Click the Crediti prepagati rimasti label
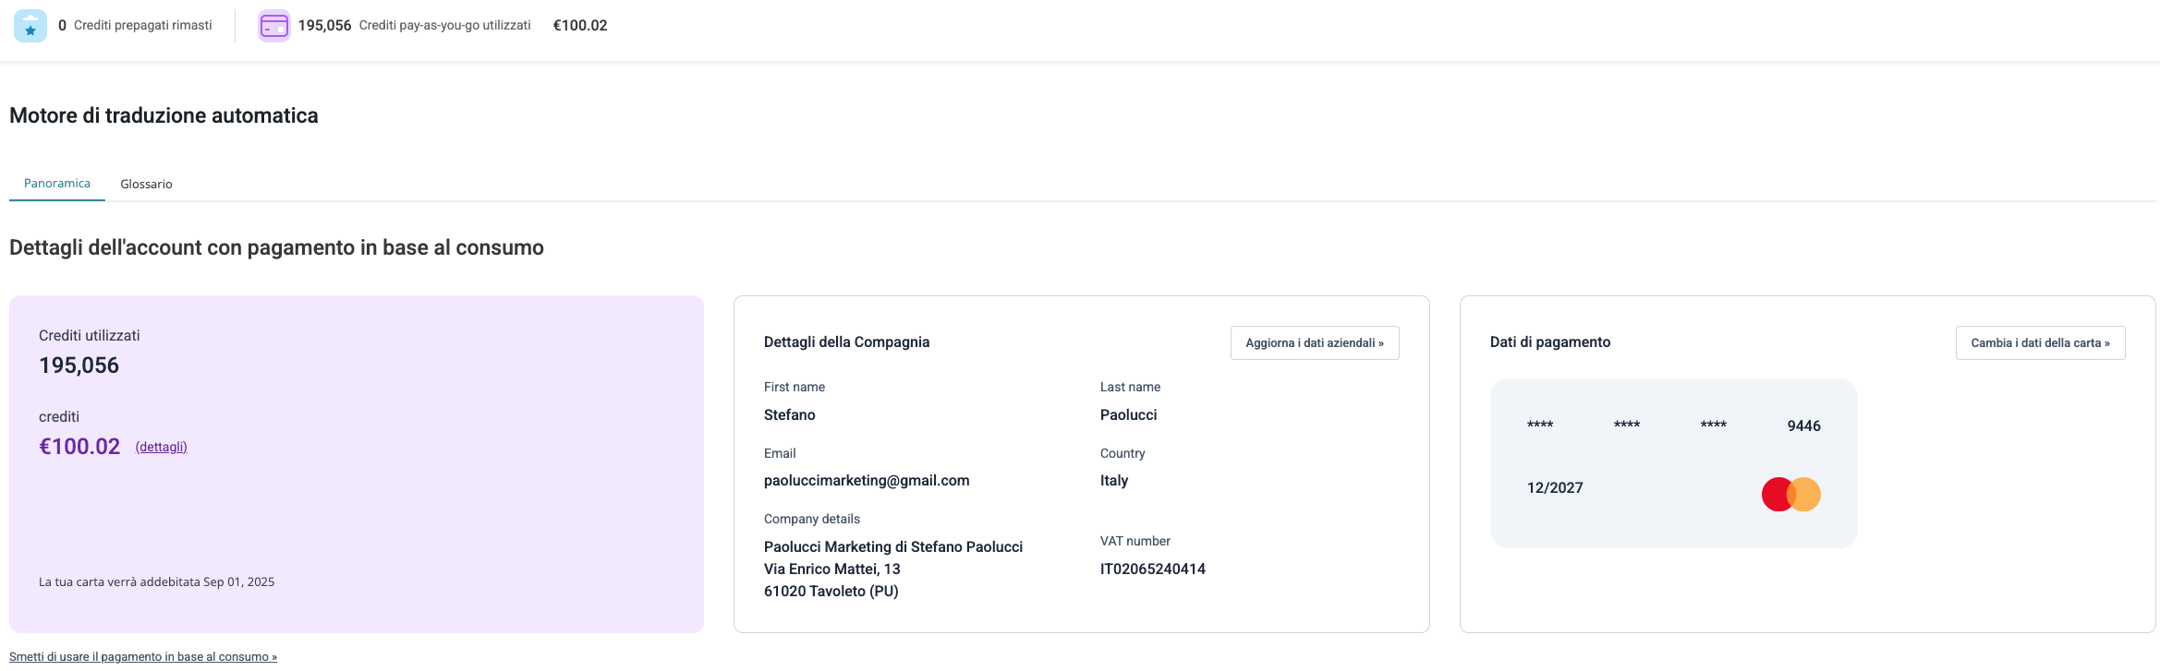 [x=143, y=26]
